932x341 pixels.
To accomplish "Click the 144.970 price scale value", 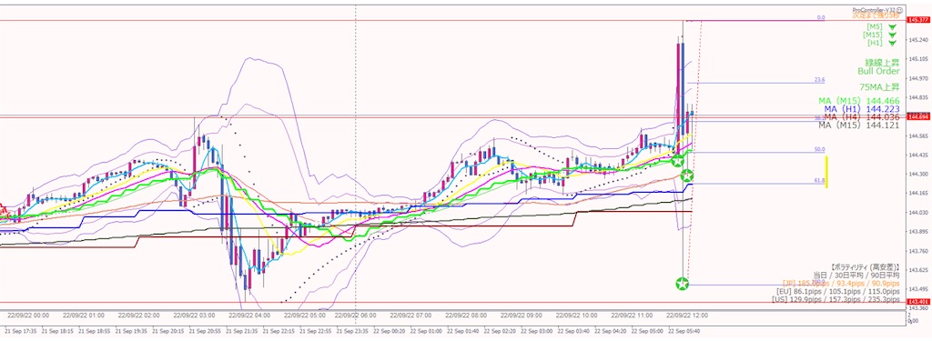I will 918,78.
